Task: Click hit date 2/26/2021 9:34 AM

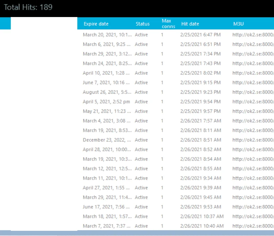Action: [200, 178]
